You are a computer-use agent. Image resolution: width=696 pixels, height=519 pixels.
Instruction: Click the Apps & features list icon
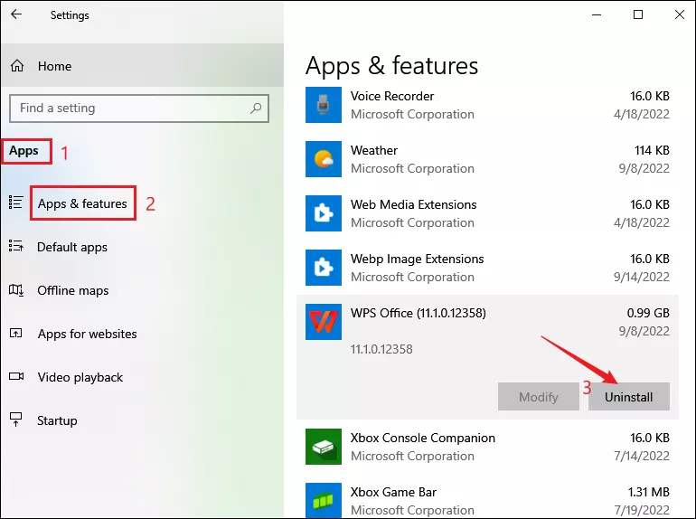coord(16,203)
